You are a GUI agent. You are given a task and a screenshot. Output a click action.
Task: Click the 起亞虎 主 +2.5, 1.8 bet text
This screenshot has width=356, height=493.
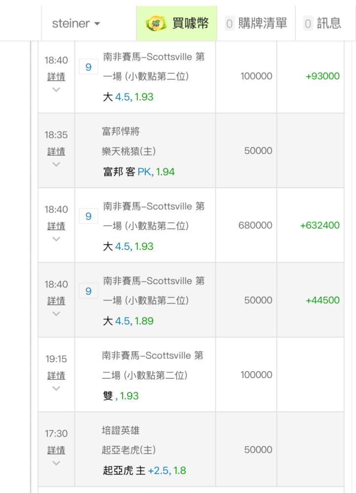point(144,471)
